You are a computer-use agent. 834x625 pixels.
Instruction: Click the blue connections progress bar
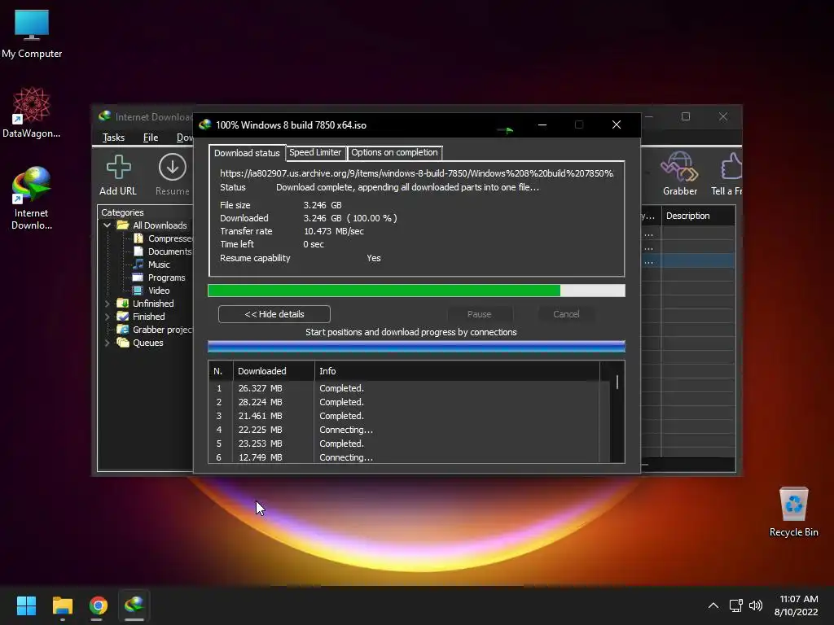point(416,347)
